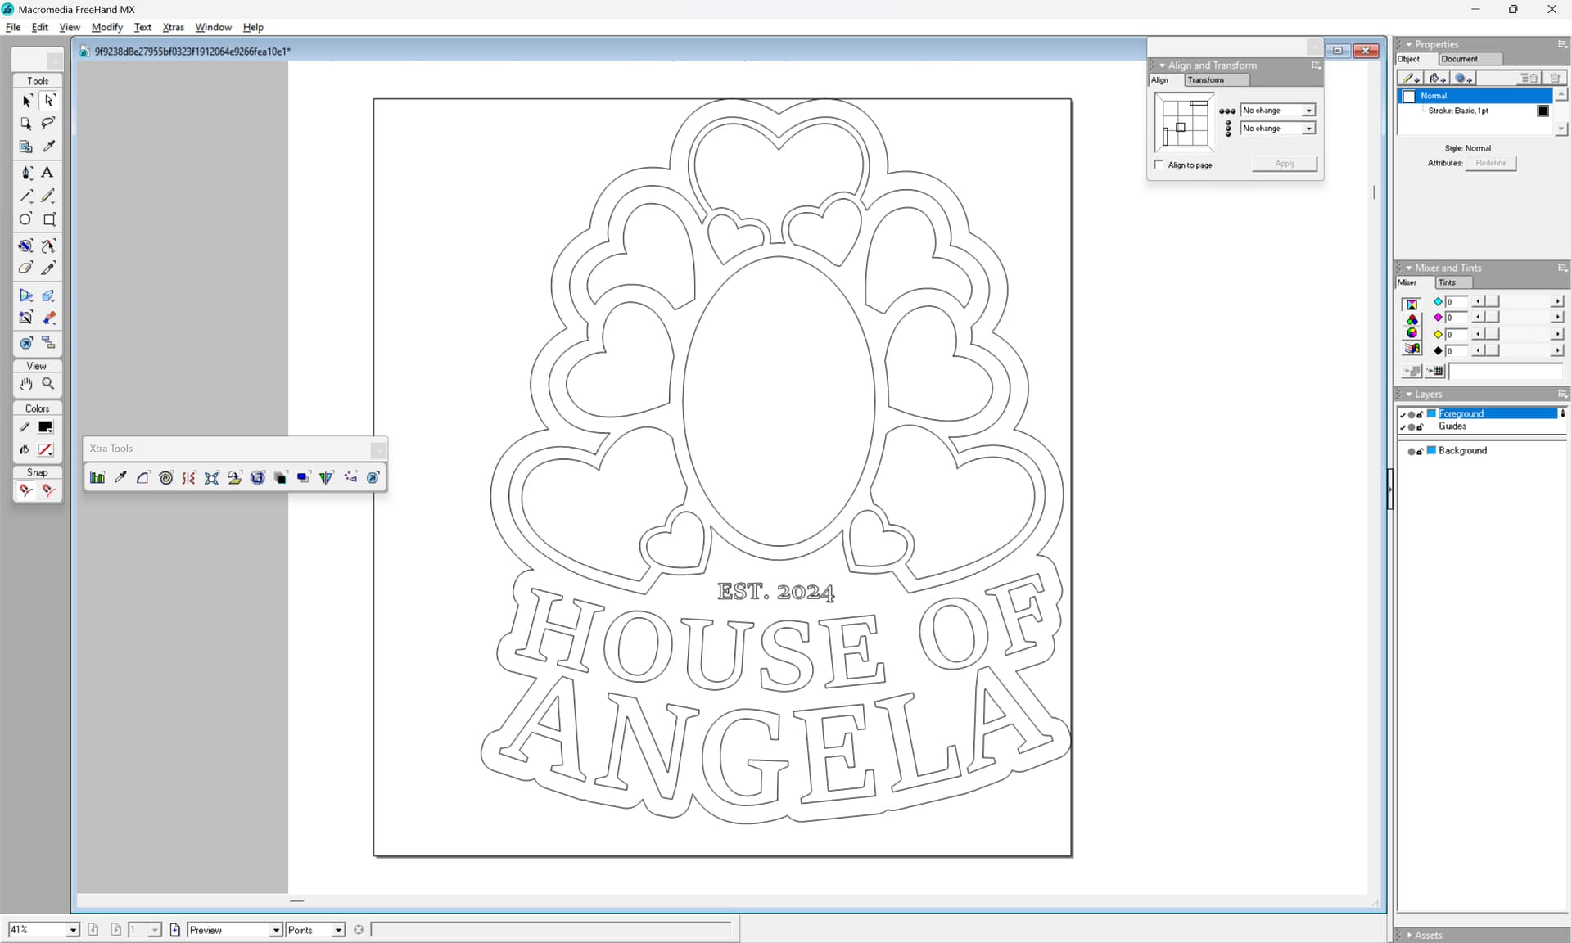Switch to the Transform tab
Screen dimensions: 1572x943
[x=1217, y=80]
